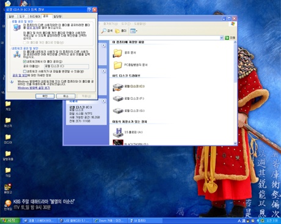Click the greyed 개인 폴더로 만들기 checkbox
Image resolution: width=281 pixels, height=224 pixels.
pos(24,43)
